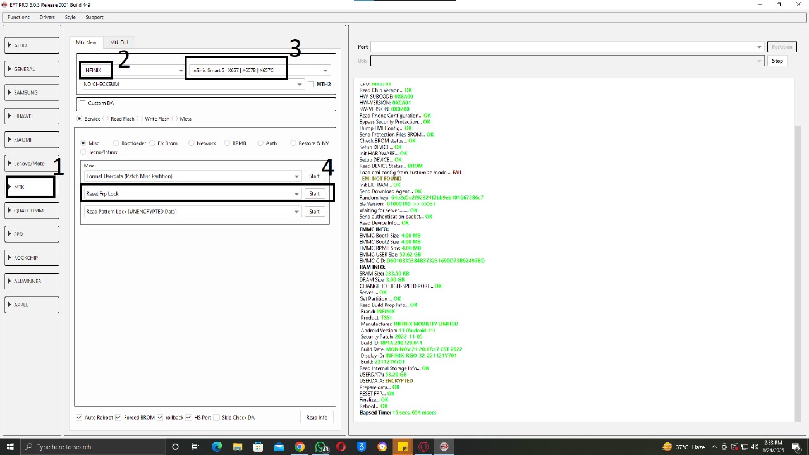809x455 pixels.
Task: Start the Read Pattern Lock operation
Action: click(314, 212)
